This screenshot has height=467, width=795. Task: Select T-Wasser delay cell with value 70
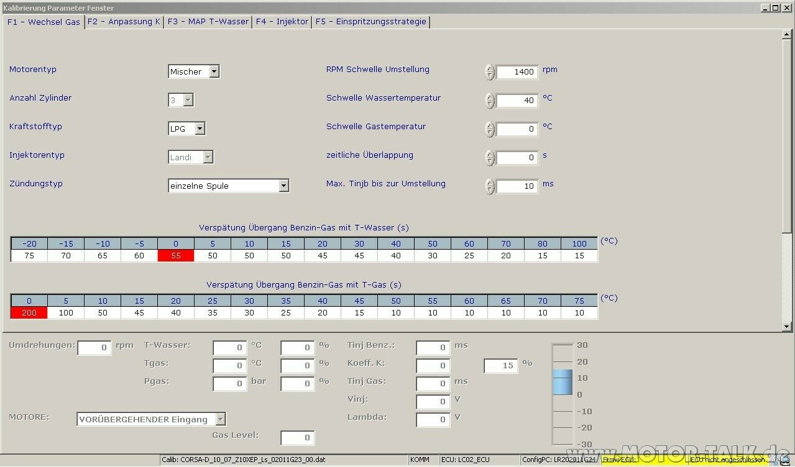click(x=66, y=255)
